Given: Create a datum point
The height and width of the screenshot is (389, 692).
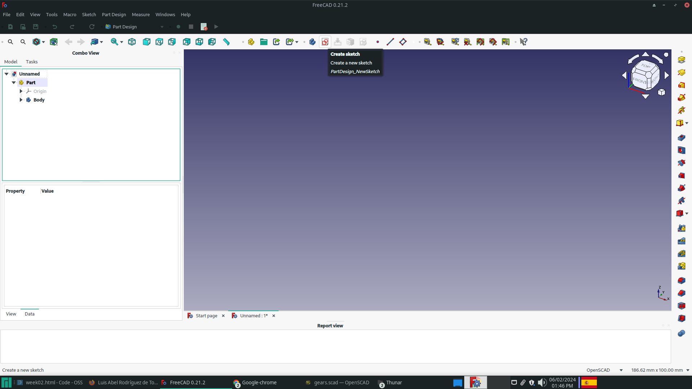Looking at the screenshot, I should click(x=378, y=42).
